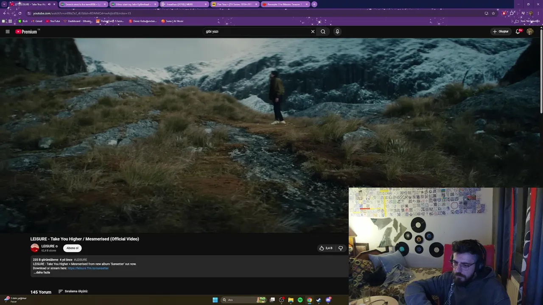Open the Chrome extensions puzzle icon

[x=512, y=13]
